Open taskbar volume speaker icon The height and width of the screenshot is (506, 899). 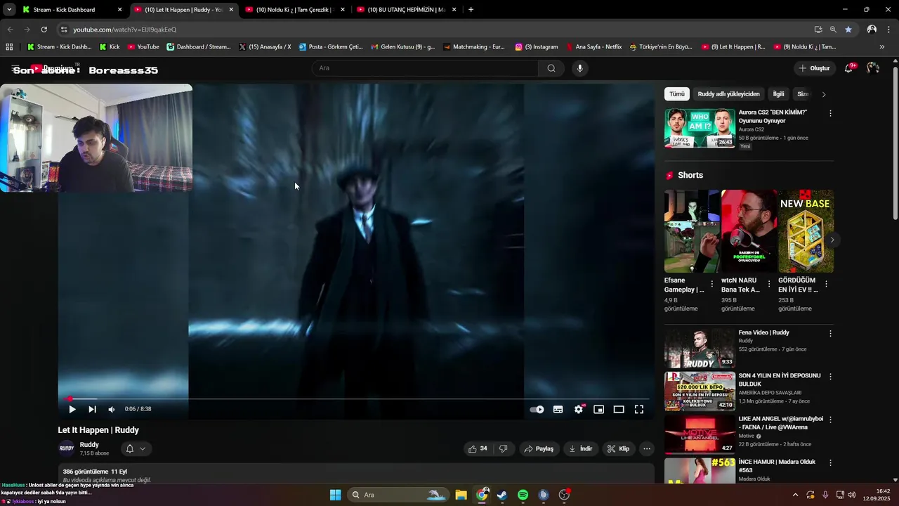tap(852, 495)
